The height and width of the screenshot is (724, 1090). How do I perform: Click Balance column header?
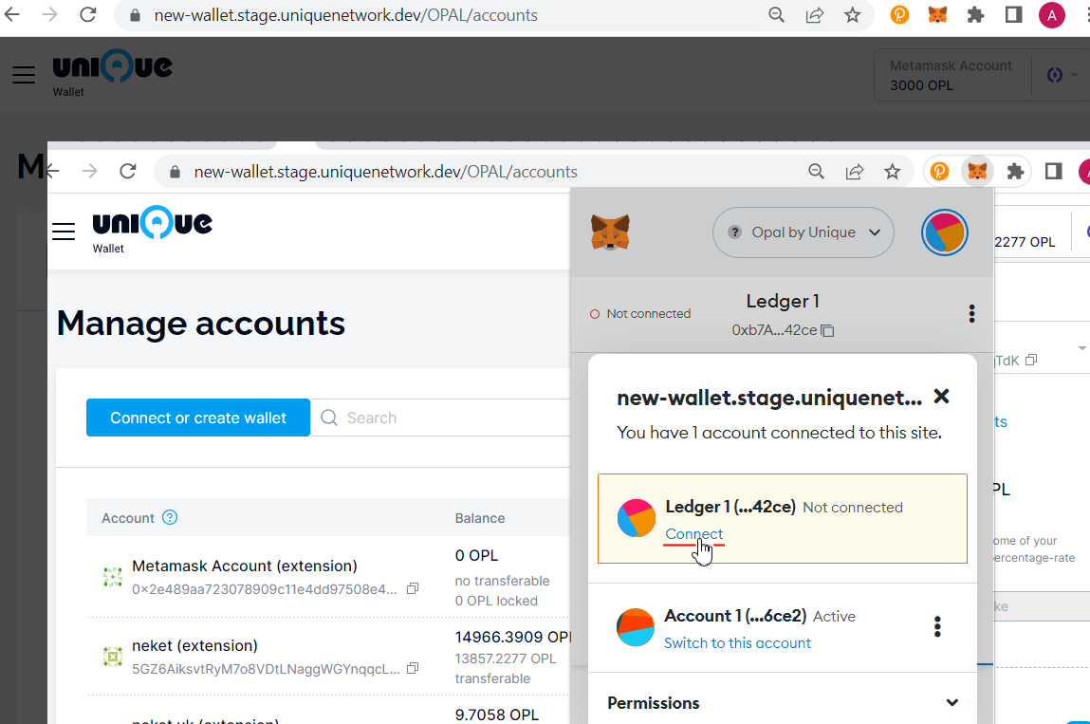480,518
